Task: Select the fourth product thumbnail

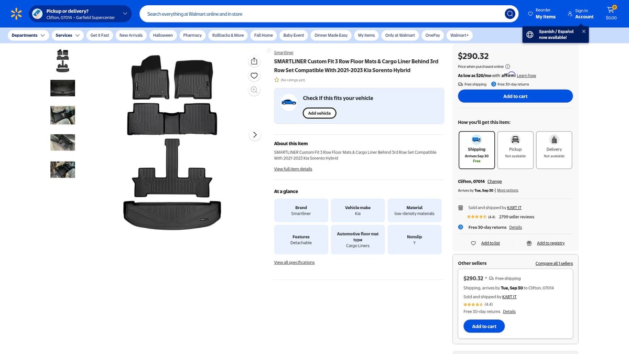Action: (x=63, y=142)
